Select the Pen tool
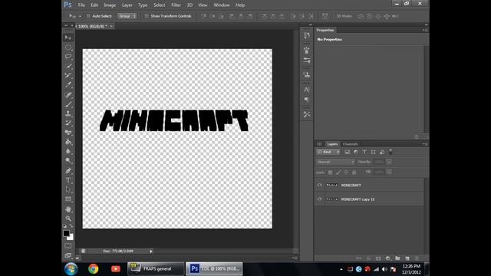 click(68, 170)
